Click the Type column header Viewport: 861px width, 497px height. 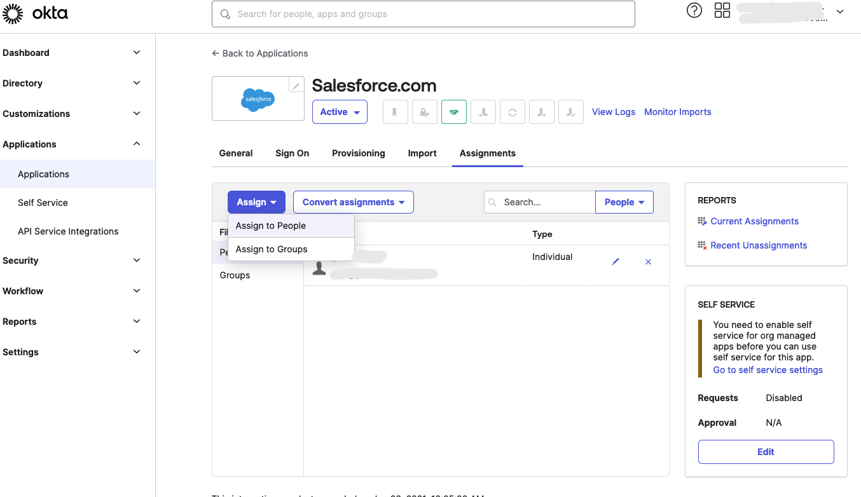coord(542,235)
